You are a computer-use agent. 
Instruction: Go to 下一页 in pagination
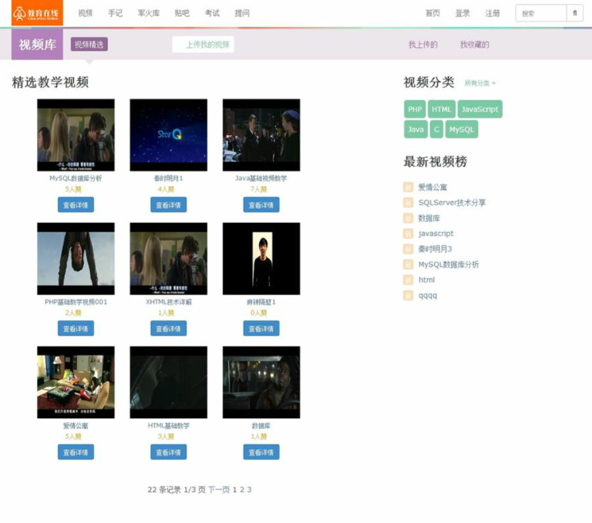click(219, 489)
